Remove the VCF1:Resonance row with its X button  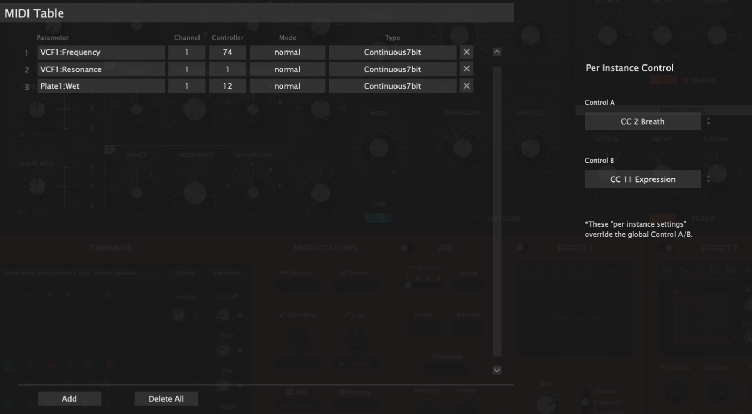click(466, 69)
